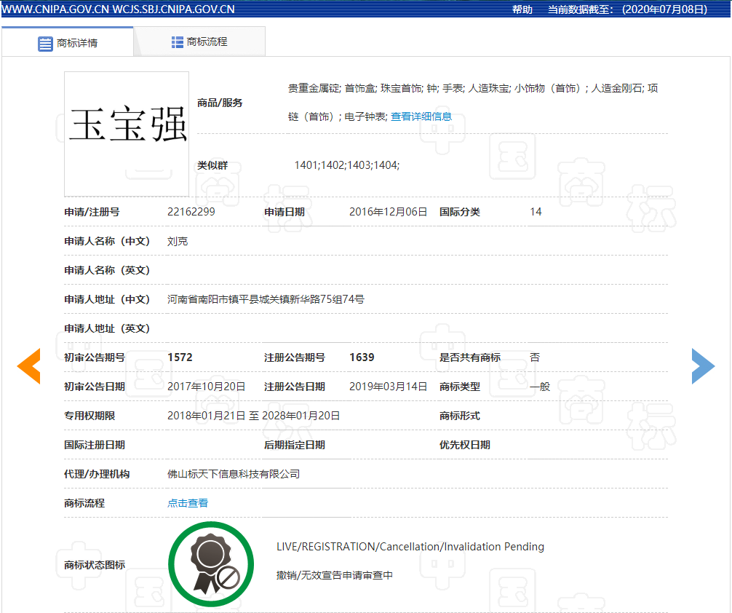Click the 国际分类 label
The image size is (732, 613).
pyautogui.click(x=460, y=212)
